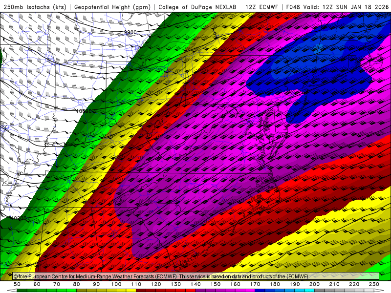Click the cyan swatch left of 200

(309, 291)
